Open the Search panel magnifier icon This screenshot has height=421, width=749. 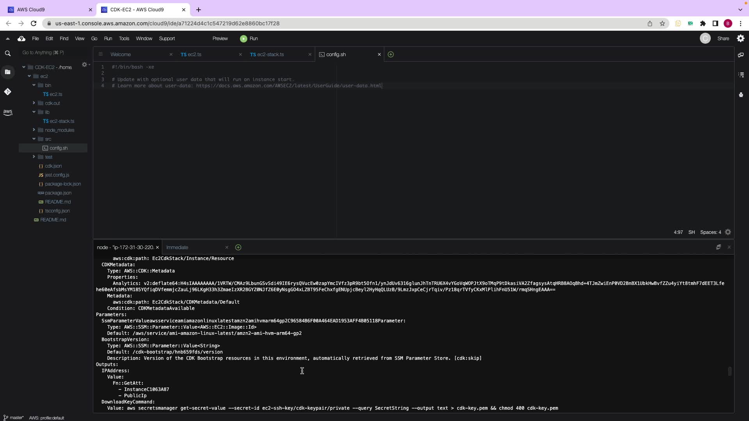[7, 53]
